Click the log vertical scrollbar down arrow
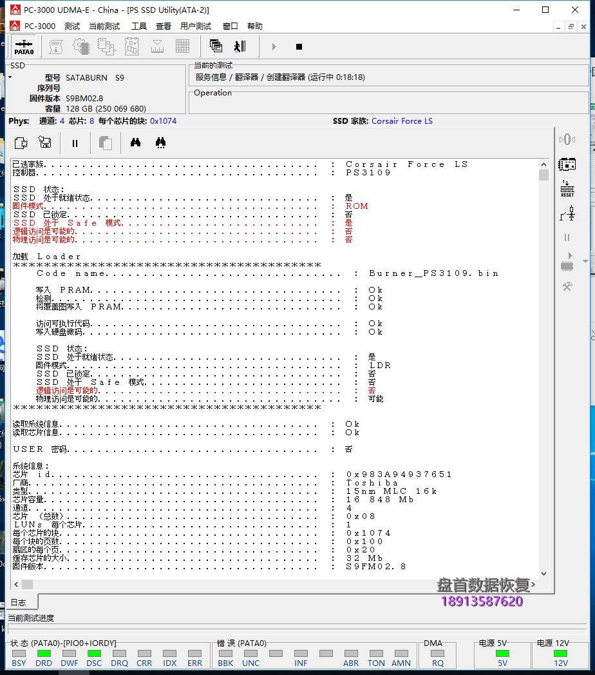 point(543,573)
